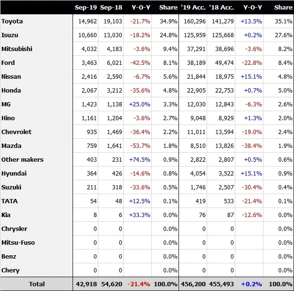Select the Isuzu row label
This screenshot has height=291, width=294.
(10, 35)
